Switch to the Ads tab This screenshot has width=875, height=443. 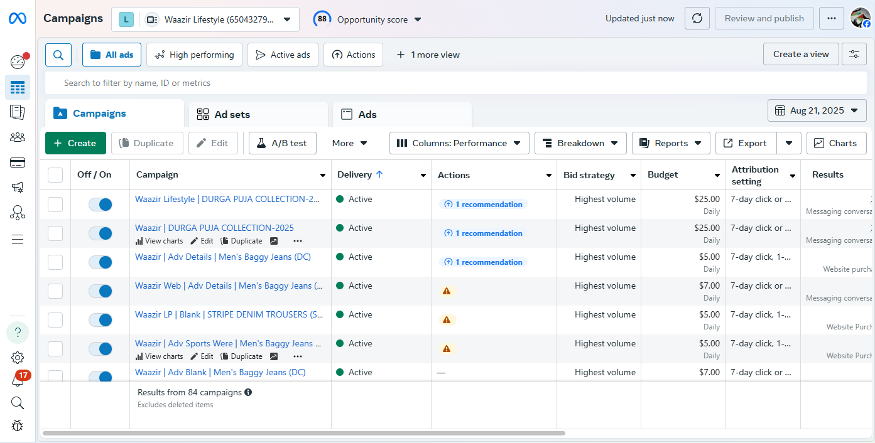coord(402,114)
